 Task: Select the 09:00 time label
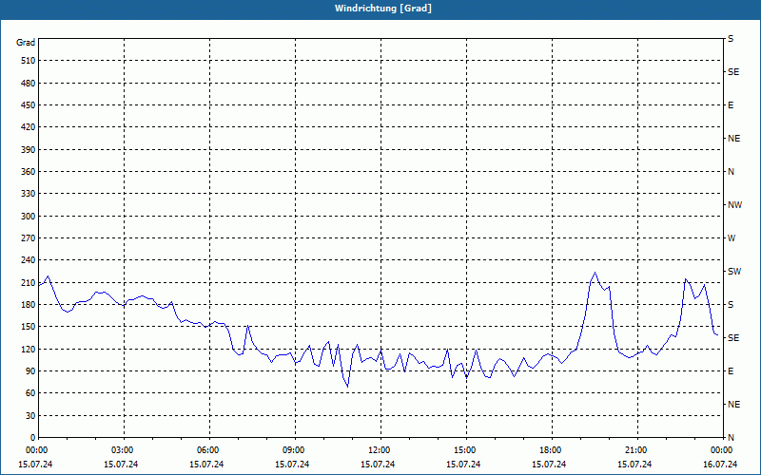click(x=295, y=450)
